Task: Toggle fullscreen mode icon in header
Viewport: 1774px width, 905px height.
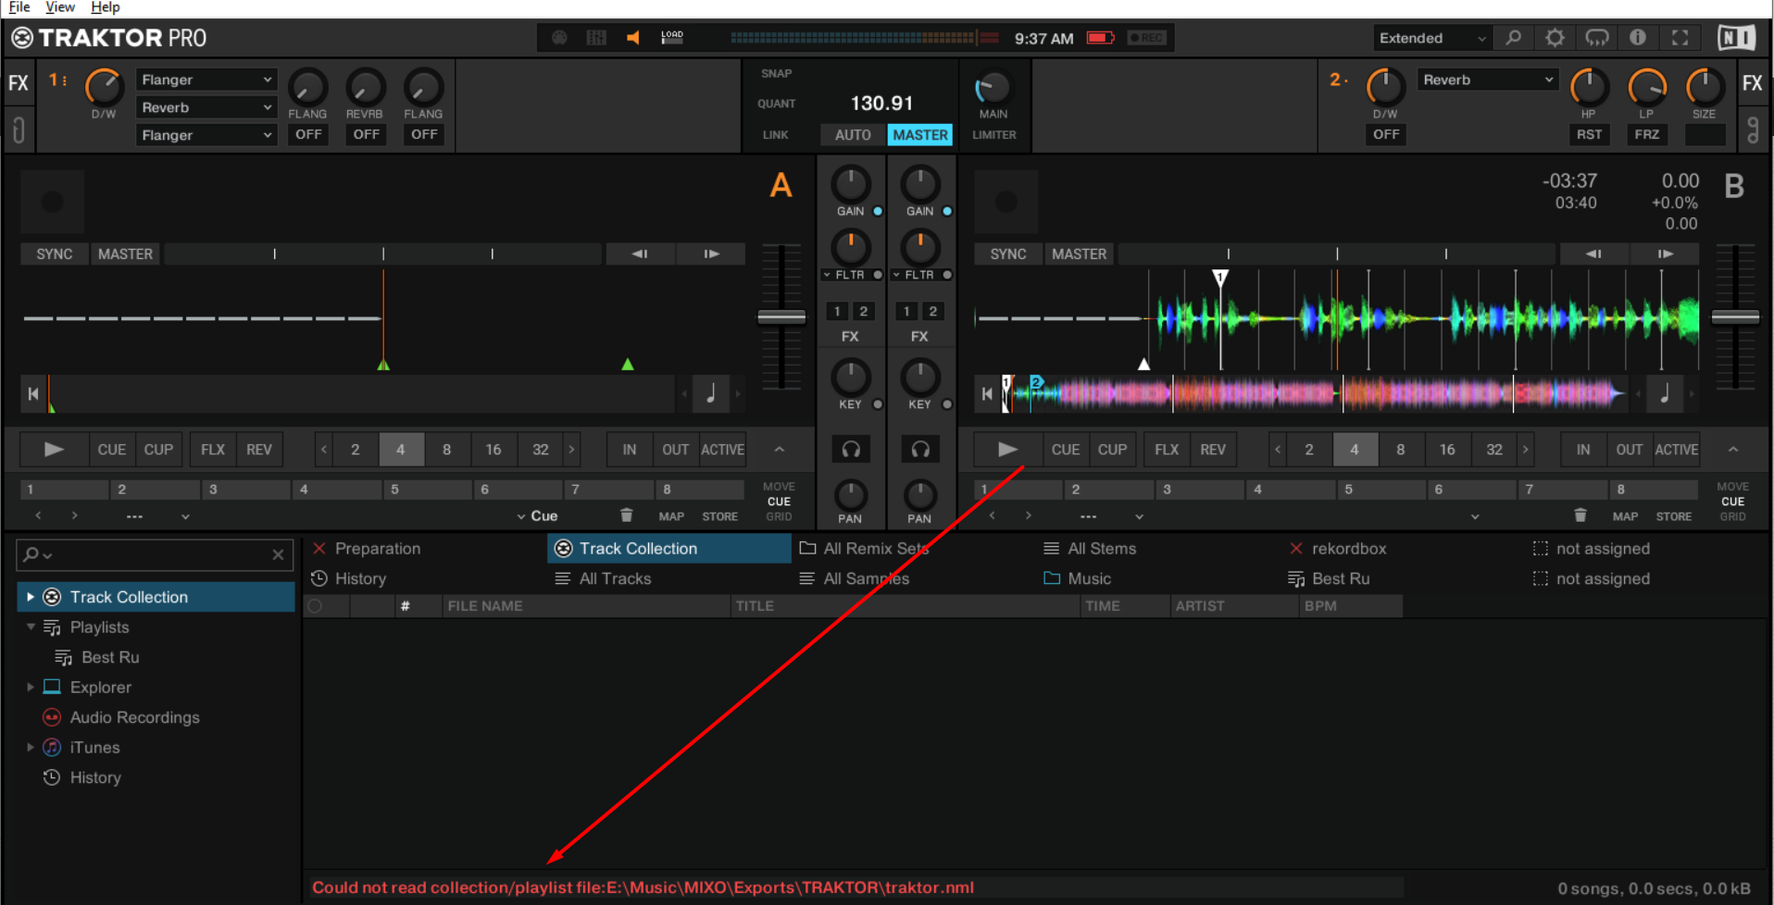Action: [1680, 38]
